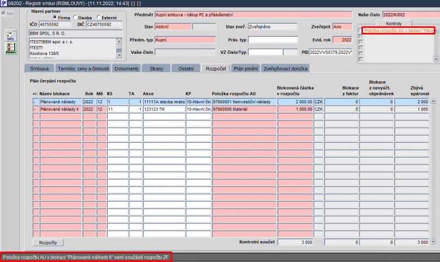
Task: Click the app icon in the title bar
Action: (4, 3)
